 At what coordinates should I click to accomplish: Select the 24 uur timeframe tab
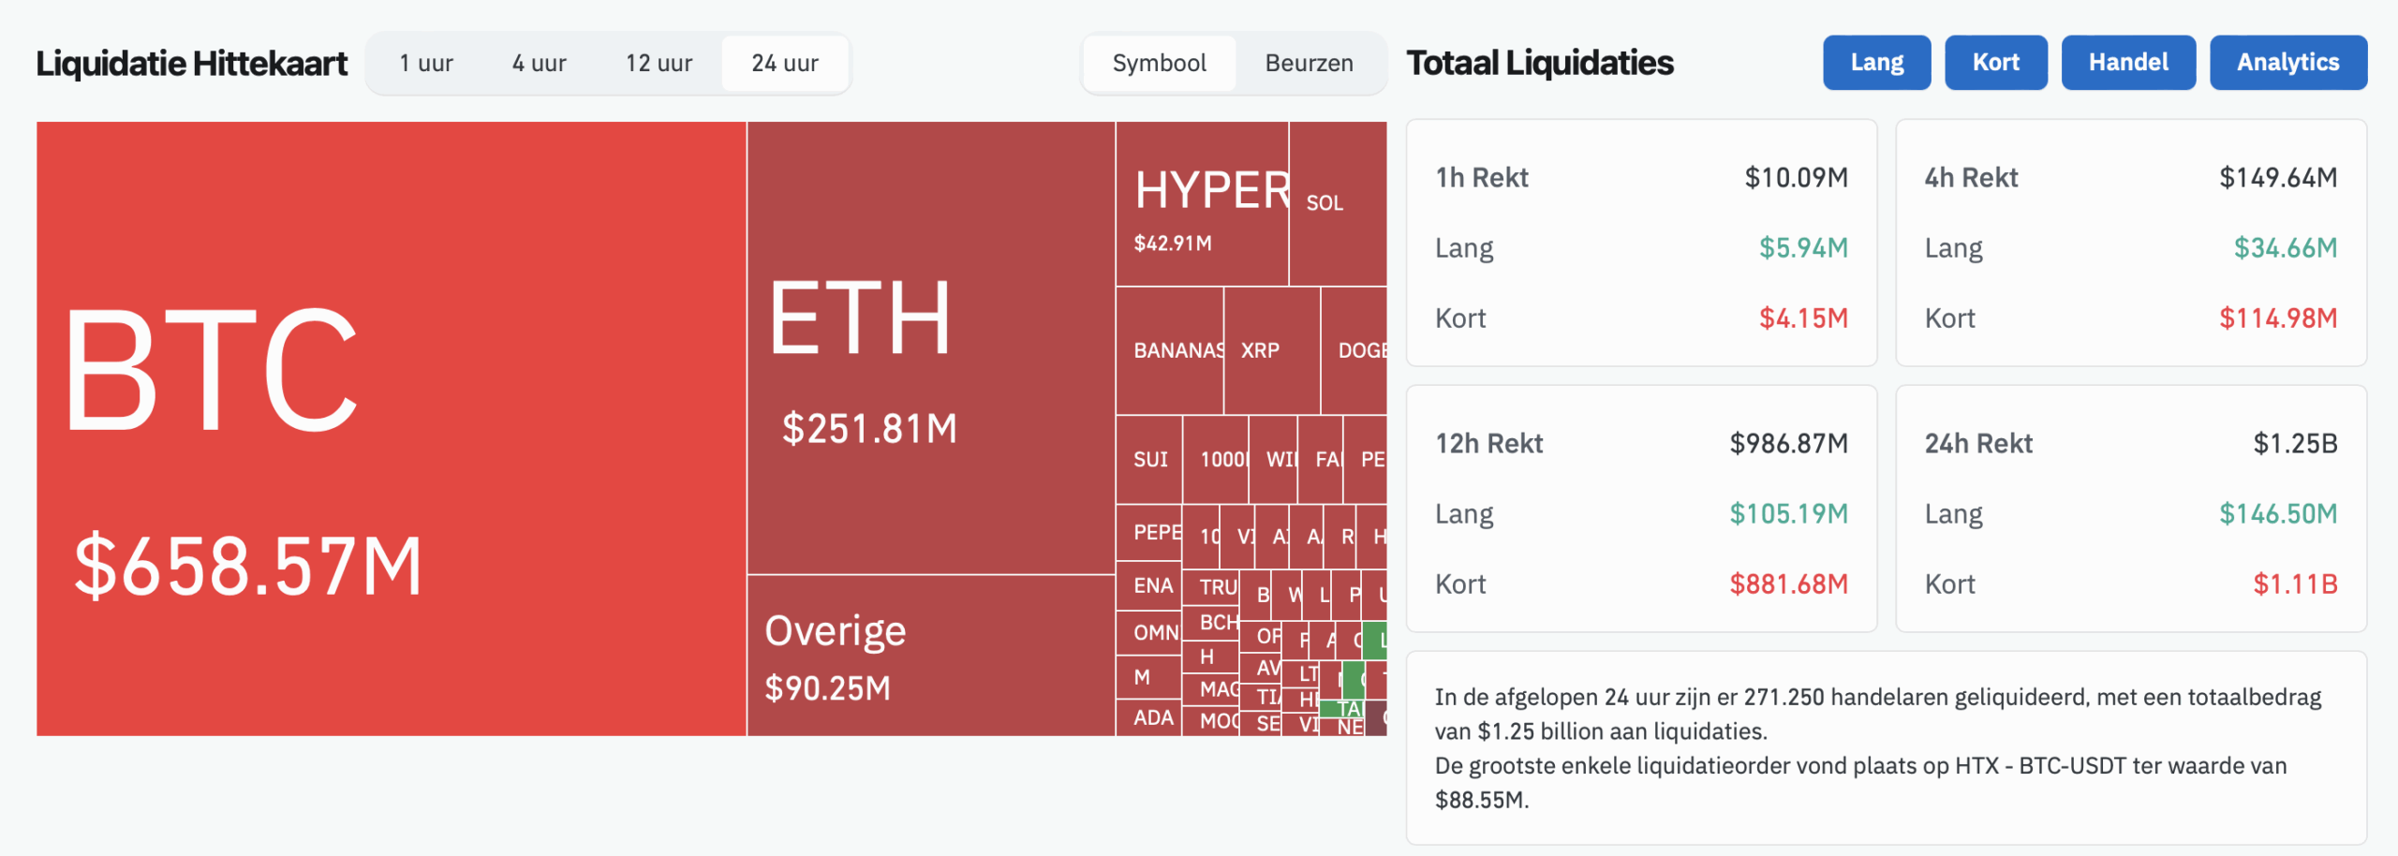(785, 64)
